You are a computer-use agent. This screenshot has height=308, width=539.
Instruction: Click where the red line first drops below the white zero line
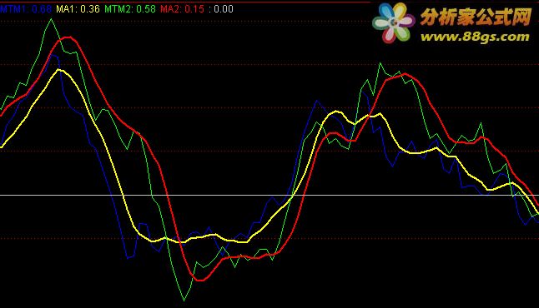pos(168,195)
